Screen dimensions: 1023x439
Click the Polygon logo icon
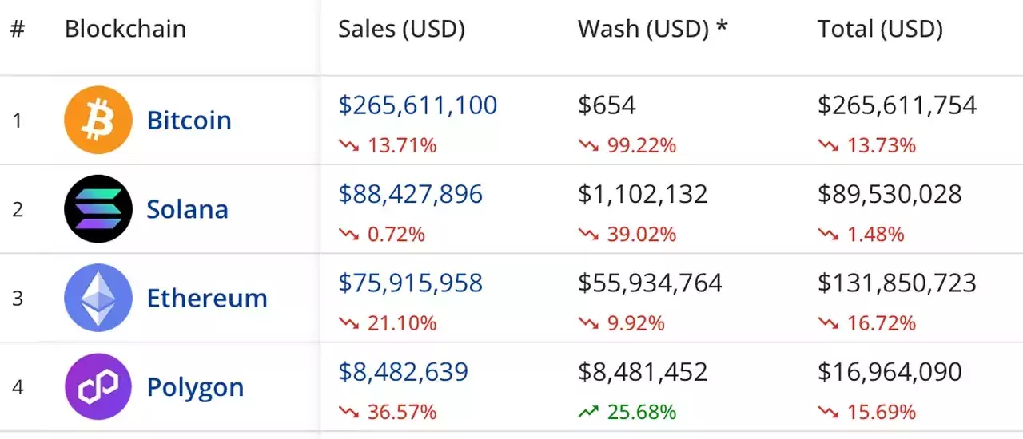coord(98,387)
